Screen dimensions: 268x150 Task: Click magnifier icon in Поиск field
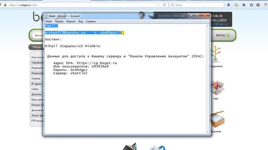point(172,5)
